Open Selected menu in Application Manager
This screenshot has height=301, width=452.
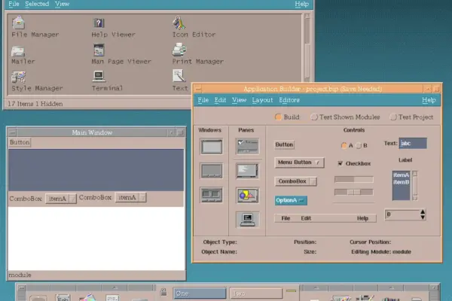click(37, 4)
